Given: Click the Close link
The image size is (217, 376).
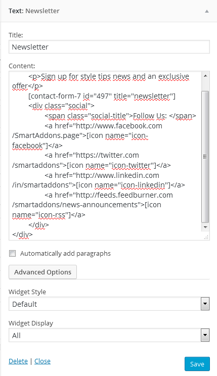Looking at the screenshot, I should point(42,361).
